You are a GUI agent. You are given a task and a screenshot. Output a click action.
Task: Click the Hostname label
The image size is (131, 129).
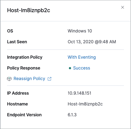click(x=17, y=104)
